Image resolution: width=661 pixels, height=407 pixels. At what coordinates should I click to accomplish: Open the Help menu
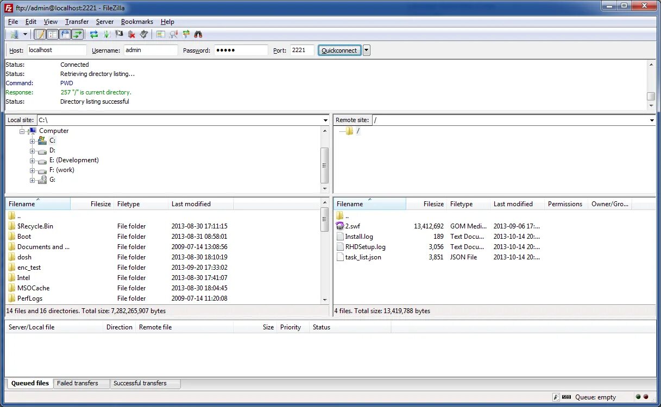(x=167, y=22)
